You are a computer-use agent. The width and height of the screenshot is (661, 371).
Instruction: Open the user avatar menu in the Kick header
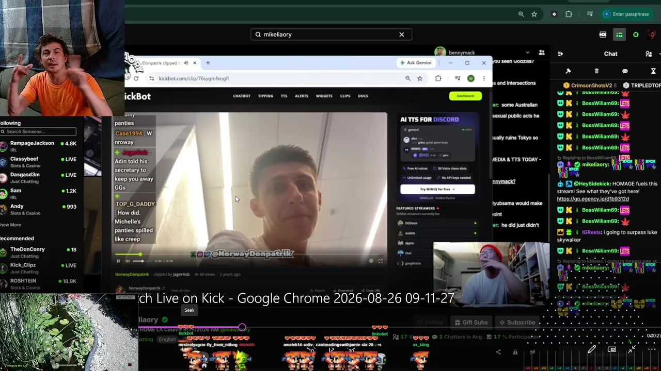click(652, 35)
